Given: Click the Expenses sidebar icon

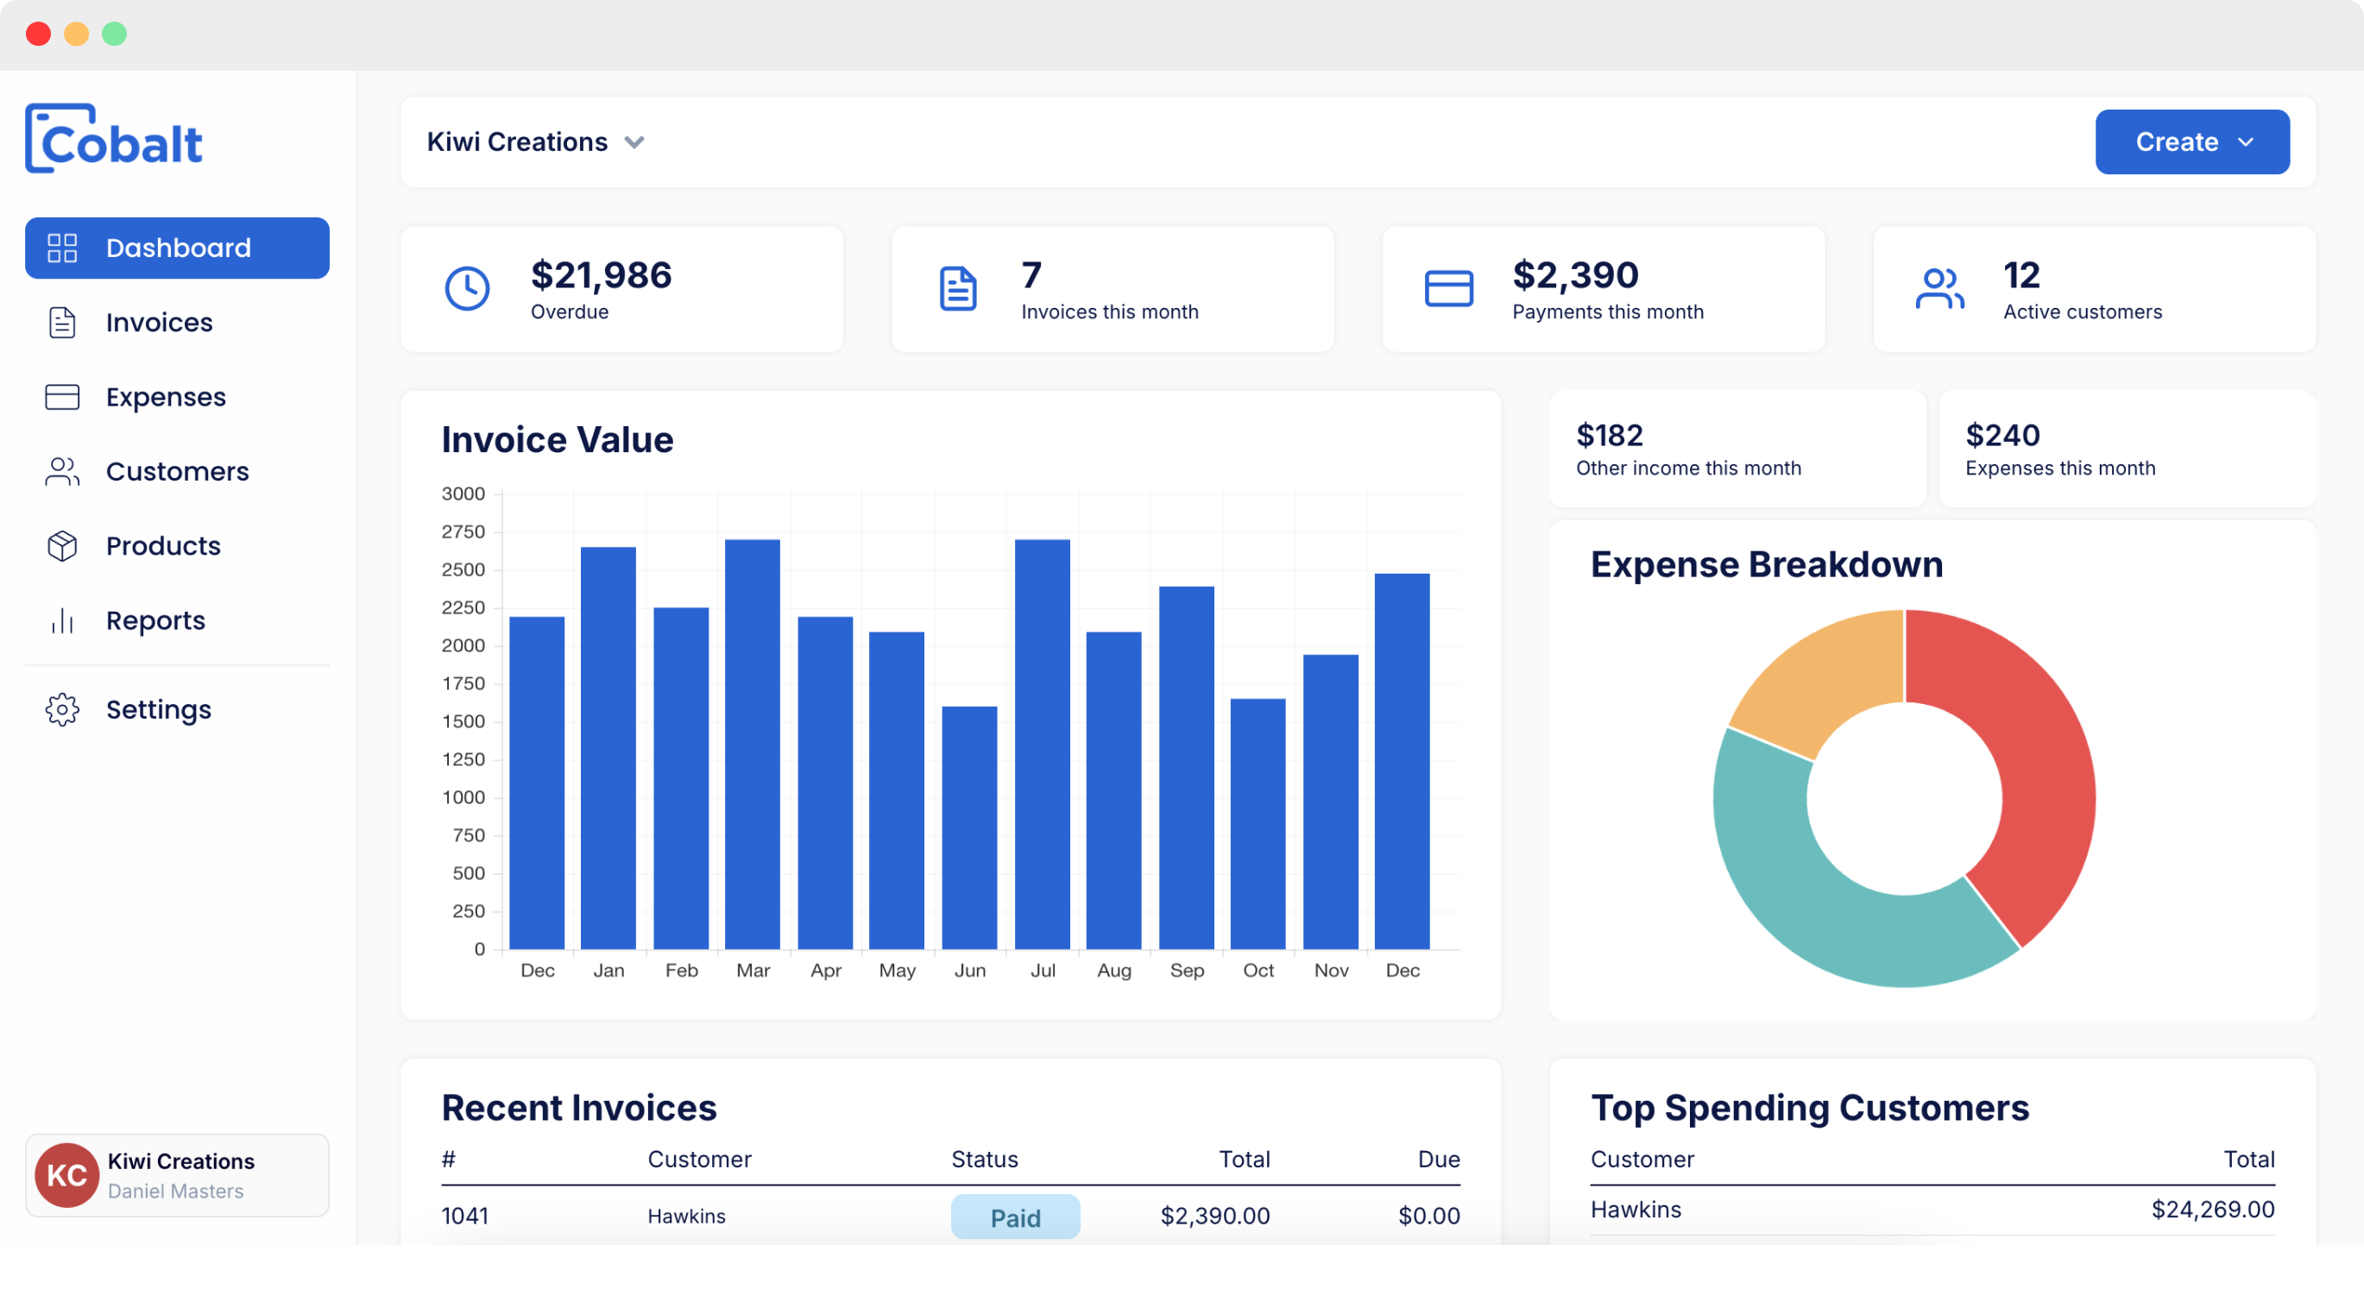Looking at the screenshot, I should pyautogui.click(x=60, y=397).
